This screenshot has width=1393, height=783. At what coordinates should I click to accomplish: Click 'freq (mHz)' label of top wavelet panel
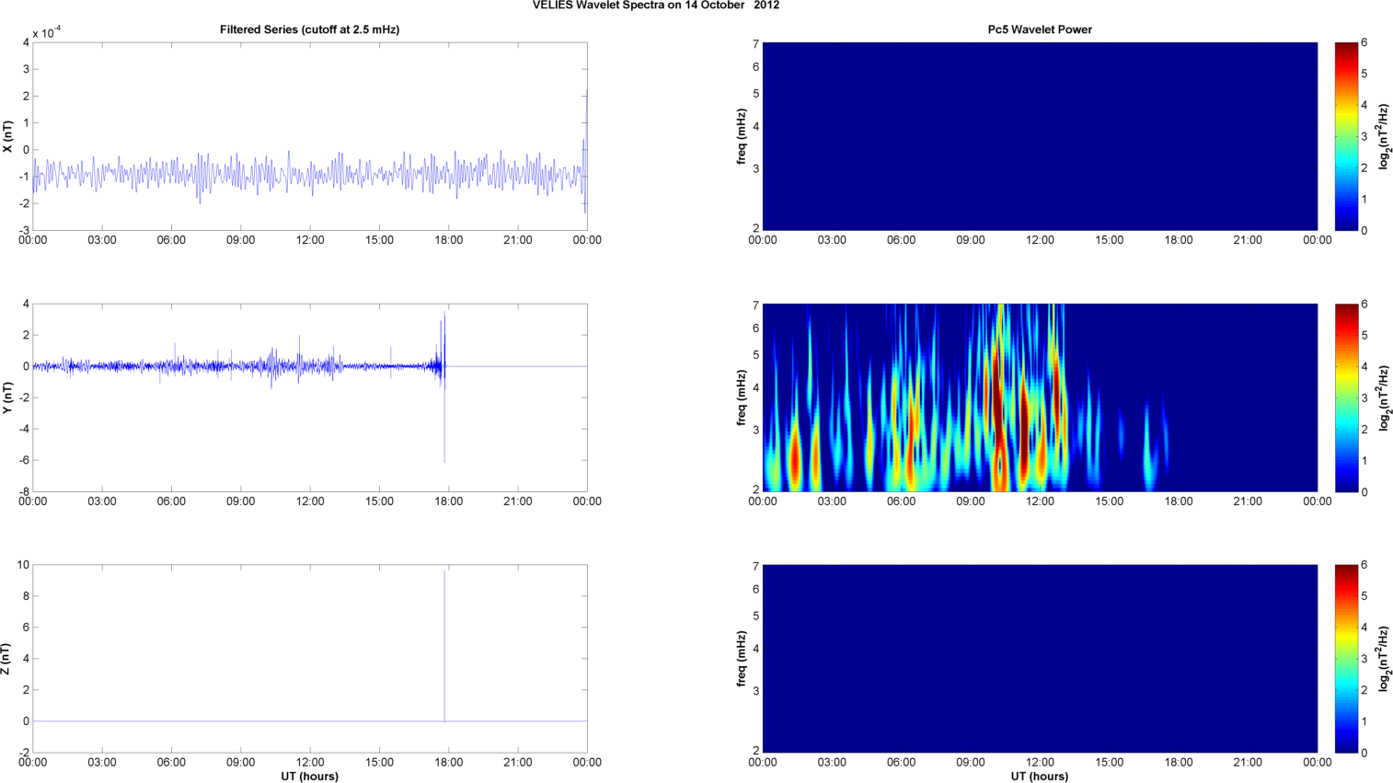pyautogui.click(x=742, y=136)
